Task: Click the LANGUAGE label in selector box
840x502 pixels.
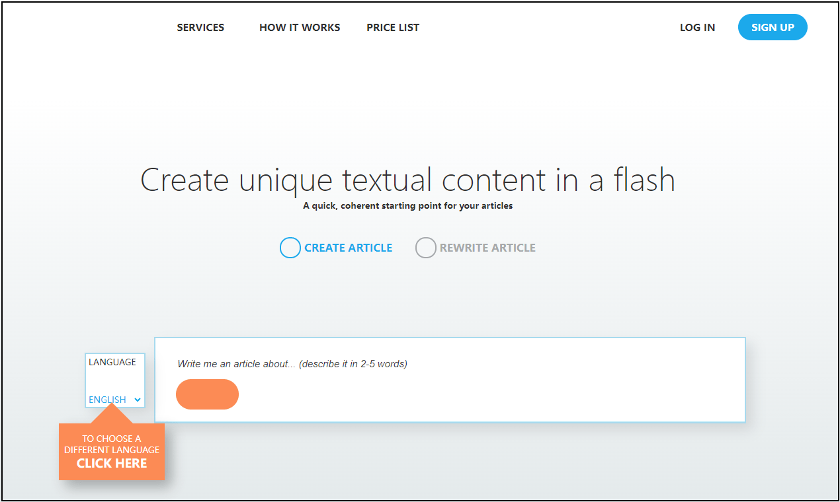Action: point(112,362)
